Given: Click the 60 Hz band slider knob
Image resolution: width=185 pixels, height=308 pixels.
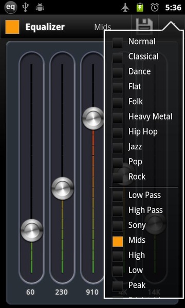Looking at the screenshot, I should coord(32,230).
